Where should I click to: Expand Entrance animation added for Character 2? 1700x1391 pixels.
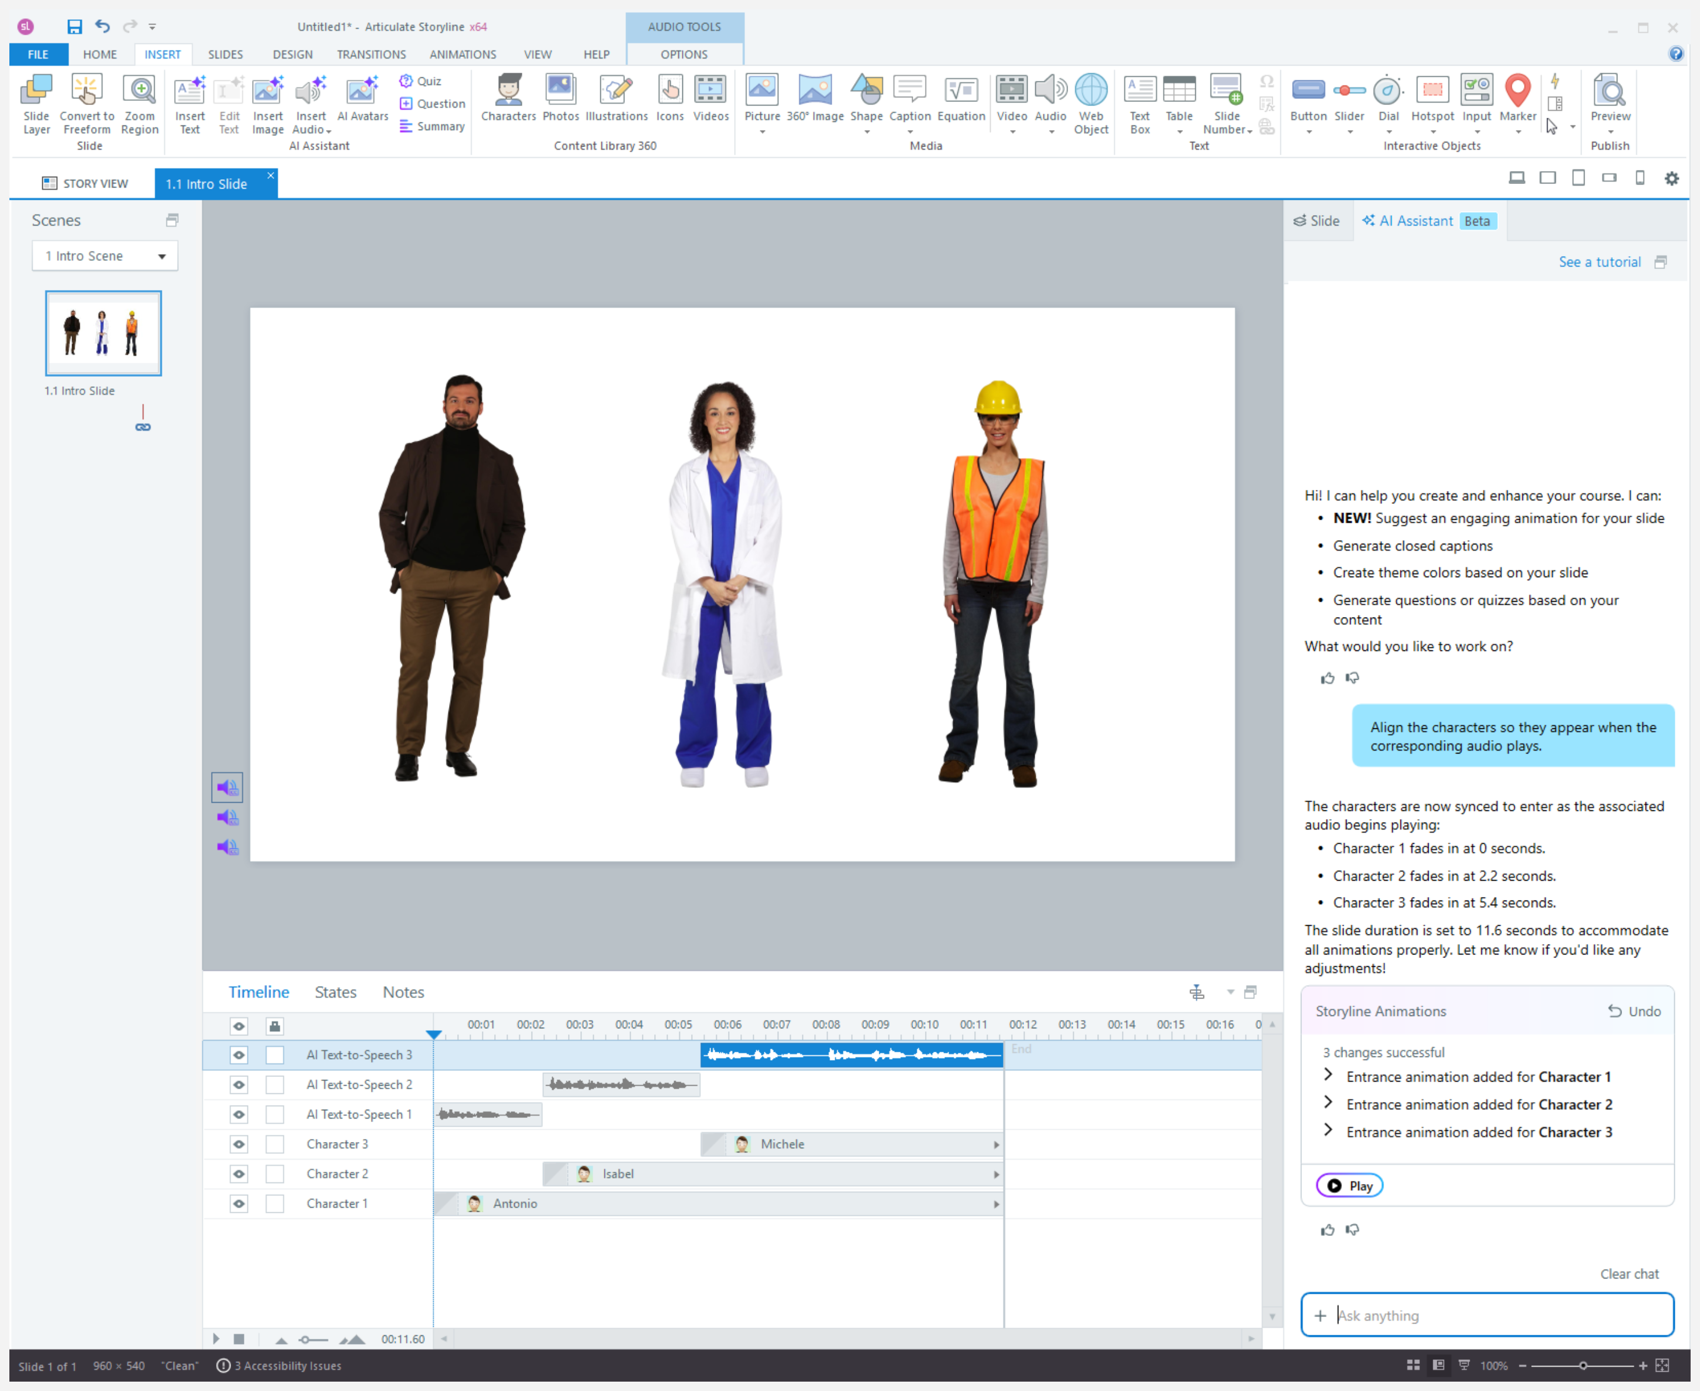1328,1103
